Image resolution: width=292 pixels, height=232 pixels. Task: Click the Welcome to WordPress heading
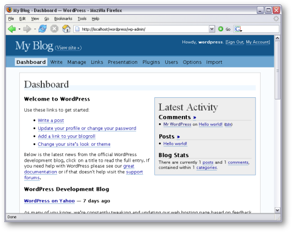[x=57, y=99]
